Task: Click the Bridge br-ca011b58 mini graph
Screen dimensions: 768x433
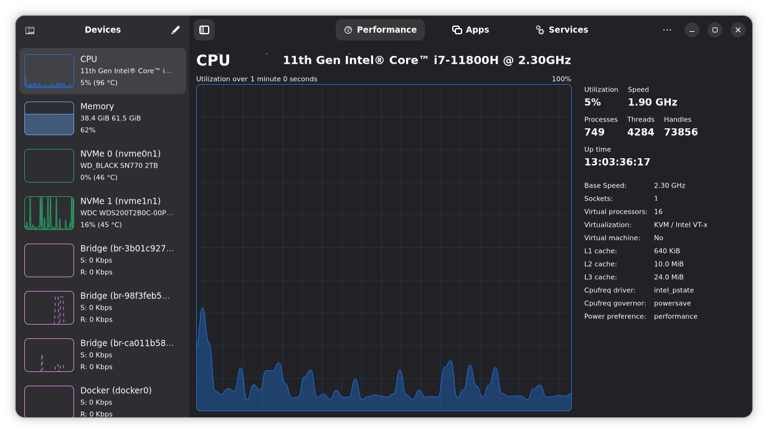Action: click(49, 355)
